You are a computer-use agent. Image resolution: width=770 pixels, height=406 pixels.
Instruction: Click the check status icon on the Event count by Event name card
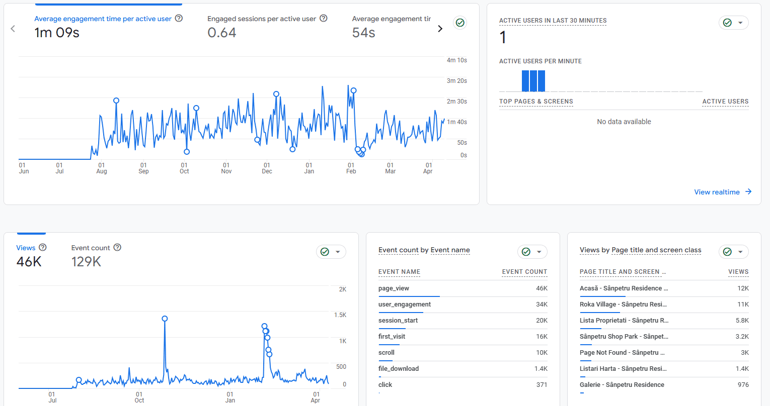pyautogui.click(x=526, y=252)
